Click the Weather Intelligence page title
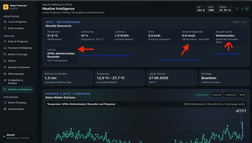This screenshot has height=143, width=252. 58,9
